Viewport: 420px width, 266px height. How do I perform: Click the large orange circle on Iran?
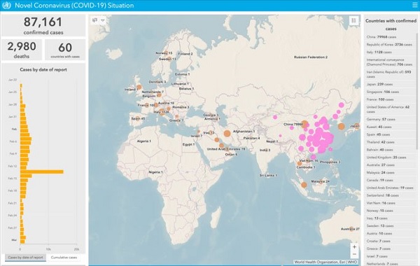[227, 134]
